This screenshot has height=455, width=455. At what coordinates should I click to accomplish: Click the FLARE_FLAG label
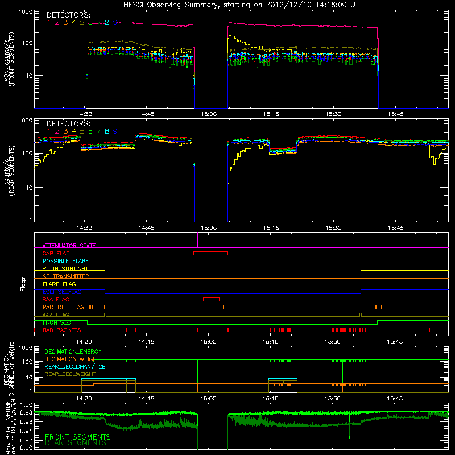click(x=59, y=284)
